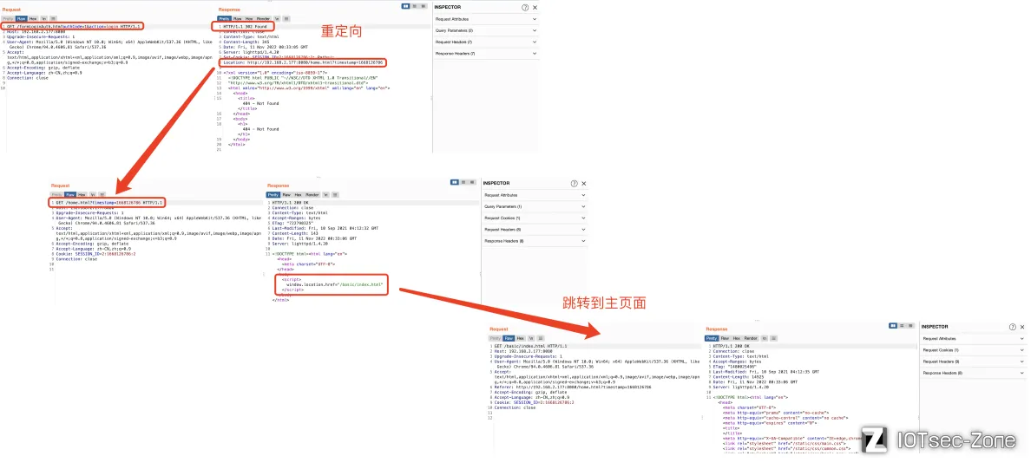The width and height of the screenshot is (1031, 469).
Task: Select the side-by-side layout icon in the top panel
Action: [x=406, y=6]
